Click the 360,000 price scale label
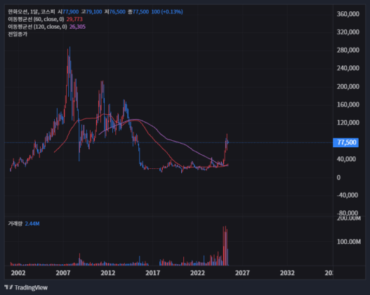The height and width of the screenshot is (295, 370). tap(348, 14)
